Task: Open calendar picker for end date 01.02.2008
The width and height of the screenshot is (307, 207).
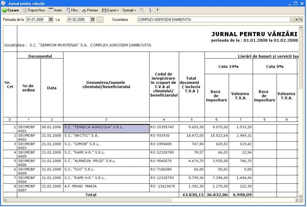Action: coord(93,19)
